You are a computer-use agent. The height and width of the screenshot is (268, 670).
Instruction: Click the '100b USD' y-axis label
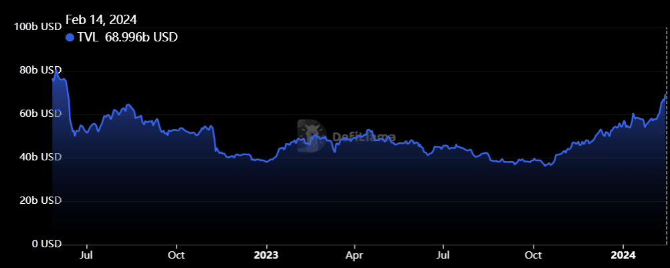point(38,27)
